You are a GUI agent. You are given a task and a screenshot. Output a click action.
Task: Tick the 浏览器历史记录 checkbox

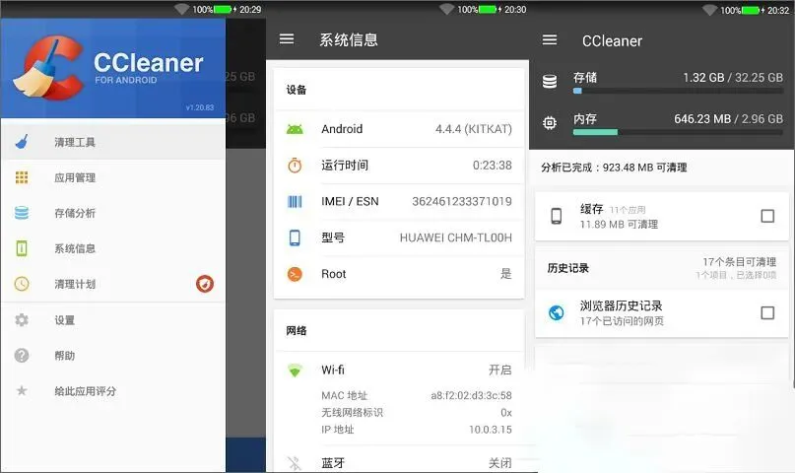tap(767, 312)
